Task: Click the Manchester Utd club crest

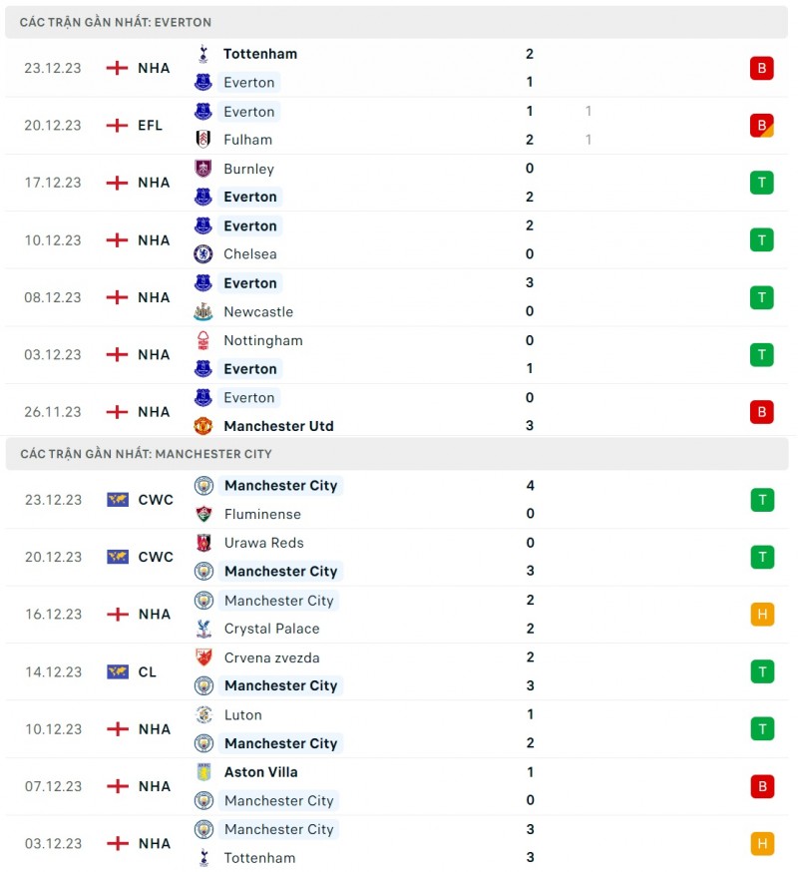Action: coord(203,426)
